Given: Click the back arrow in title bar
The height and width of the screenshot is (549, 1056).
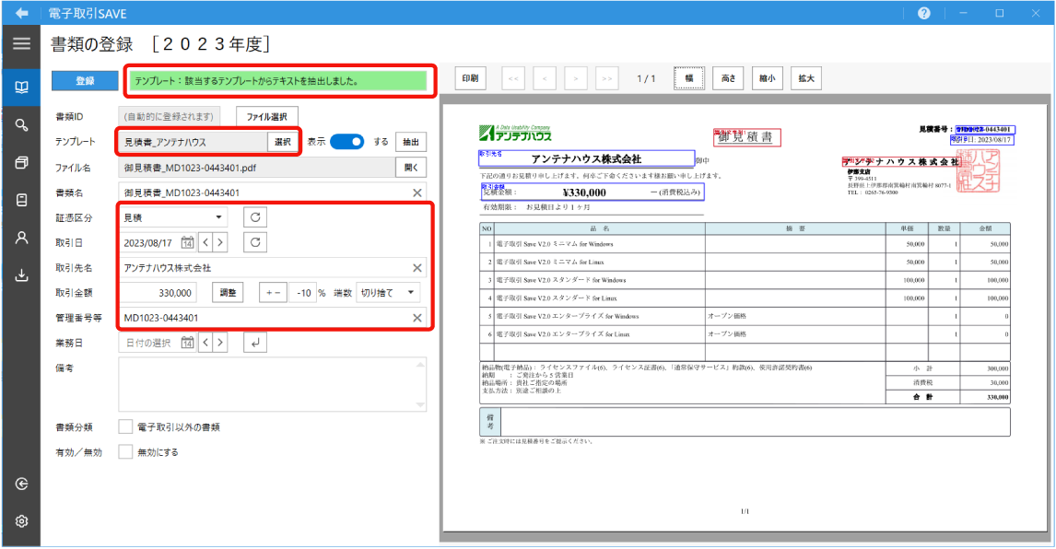Looking at the screenshot, I should point(21,13).
